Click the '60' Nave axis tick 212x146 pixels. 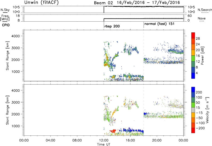coord(190,16)
